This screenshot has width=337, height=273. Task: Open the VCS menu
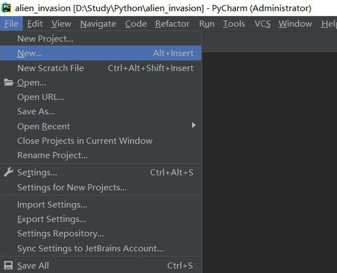262,24
